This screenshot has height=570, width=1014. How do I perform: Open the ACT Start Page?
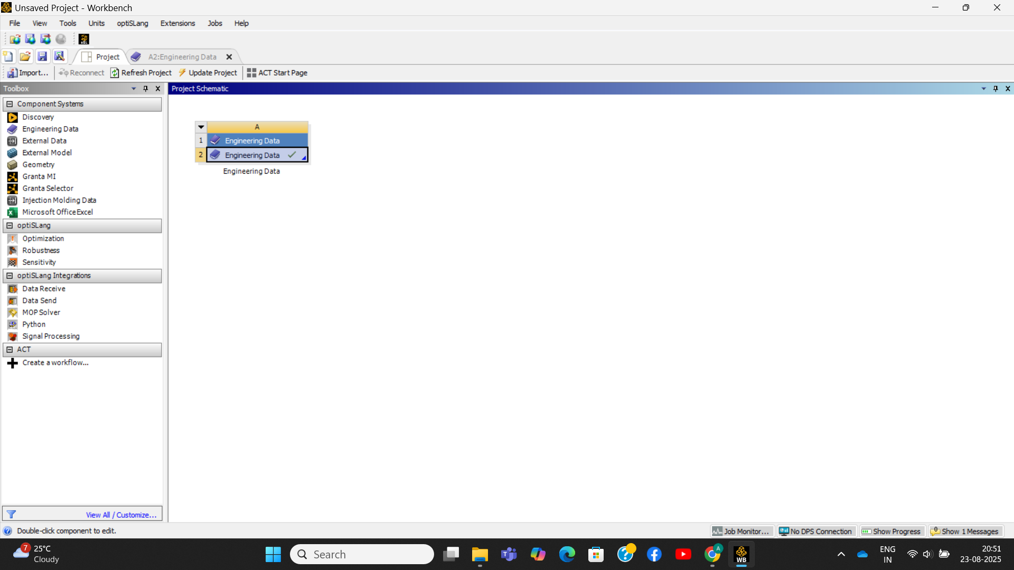(x=277, y=73)
